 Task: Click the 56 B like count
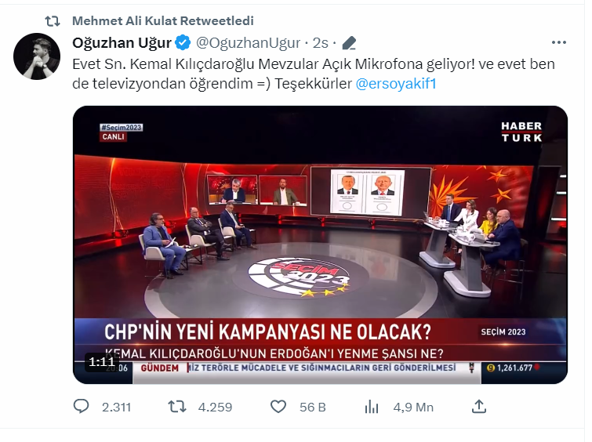[x=313, y=408]
